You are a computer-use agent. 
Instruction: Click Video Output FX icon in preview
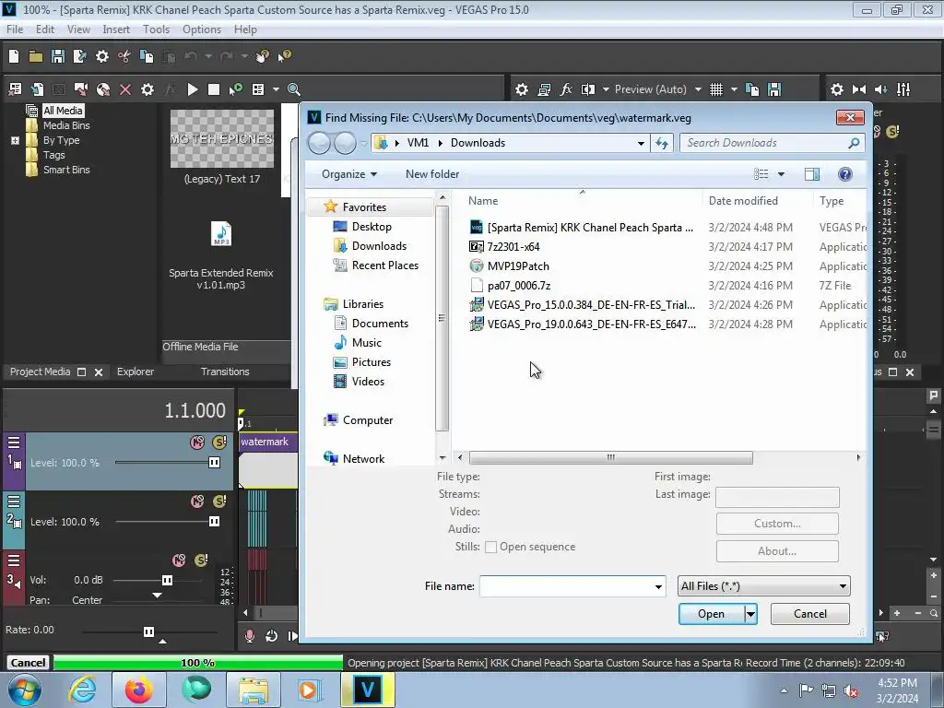tap(566, 89)
